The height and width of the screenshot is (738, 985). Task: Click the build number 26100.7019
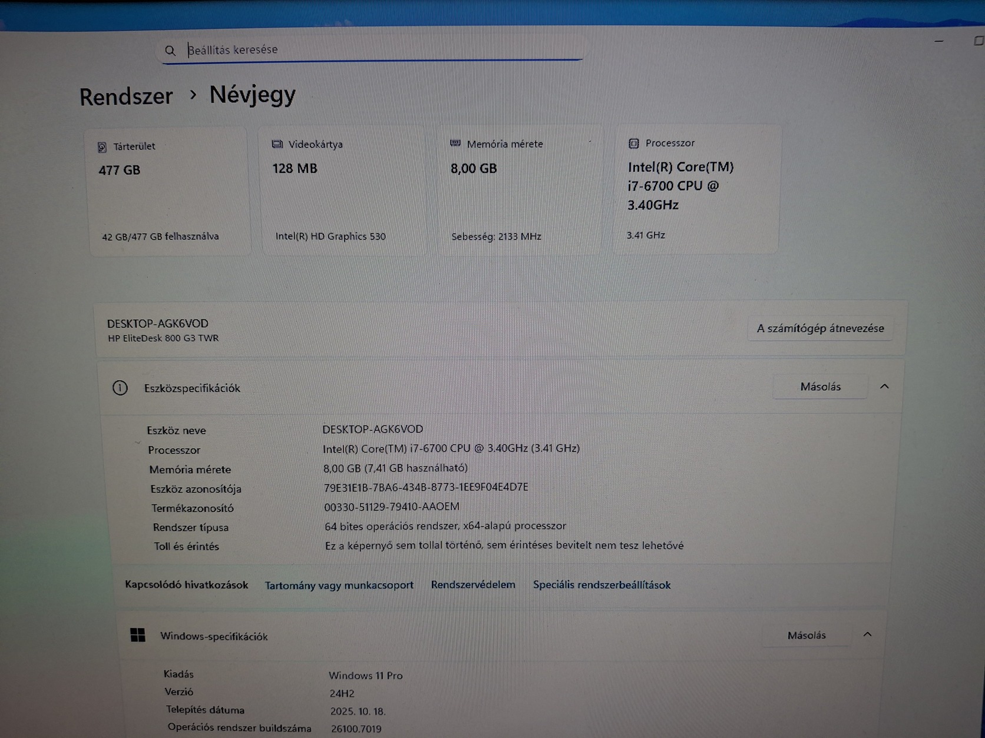click(x=356, y=729)
